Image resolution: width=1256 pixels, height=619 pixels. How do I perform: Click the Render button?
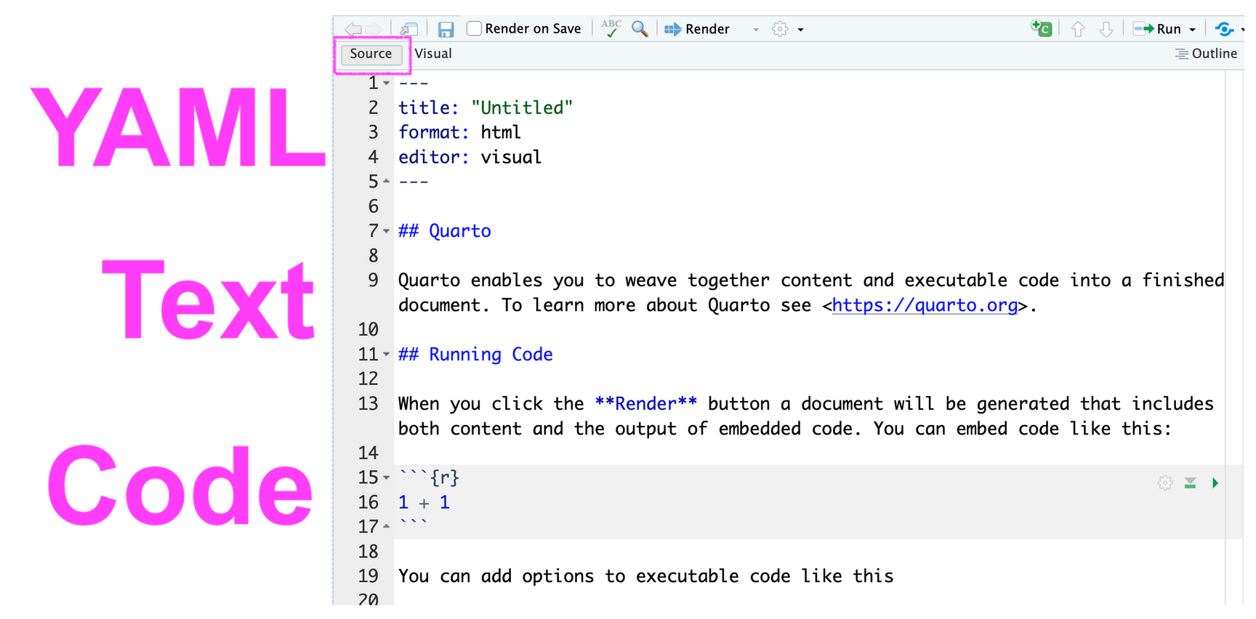click(697, 29)
